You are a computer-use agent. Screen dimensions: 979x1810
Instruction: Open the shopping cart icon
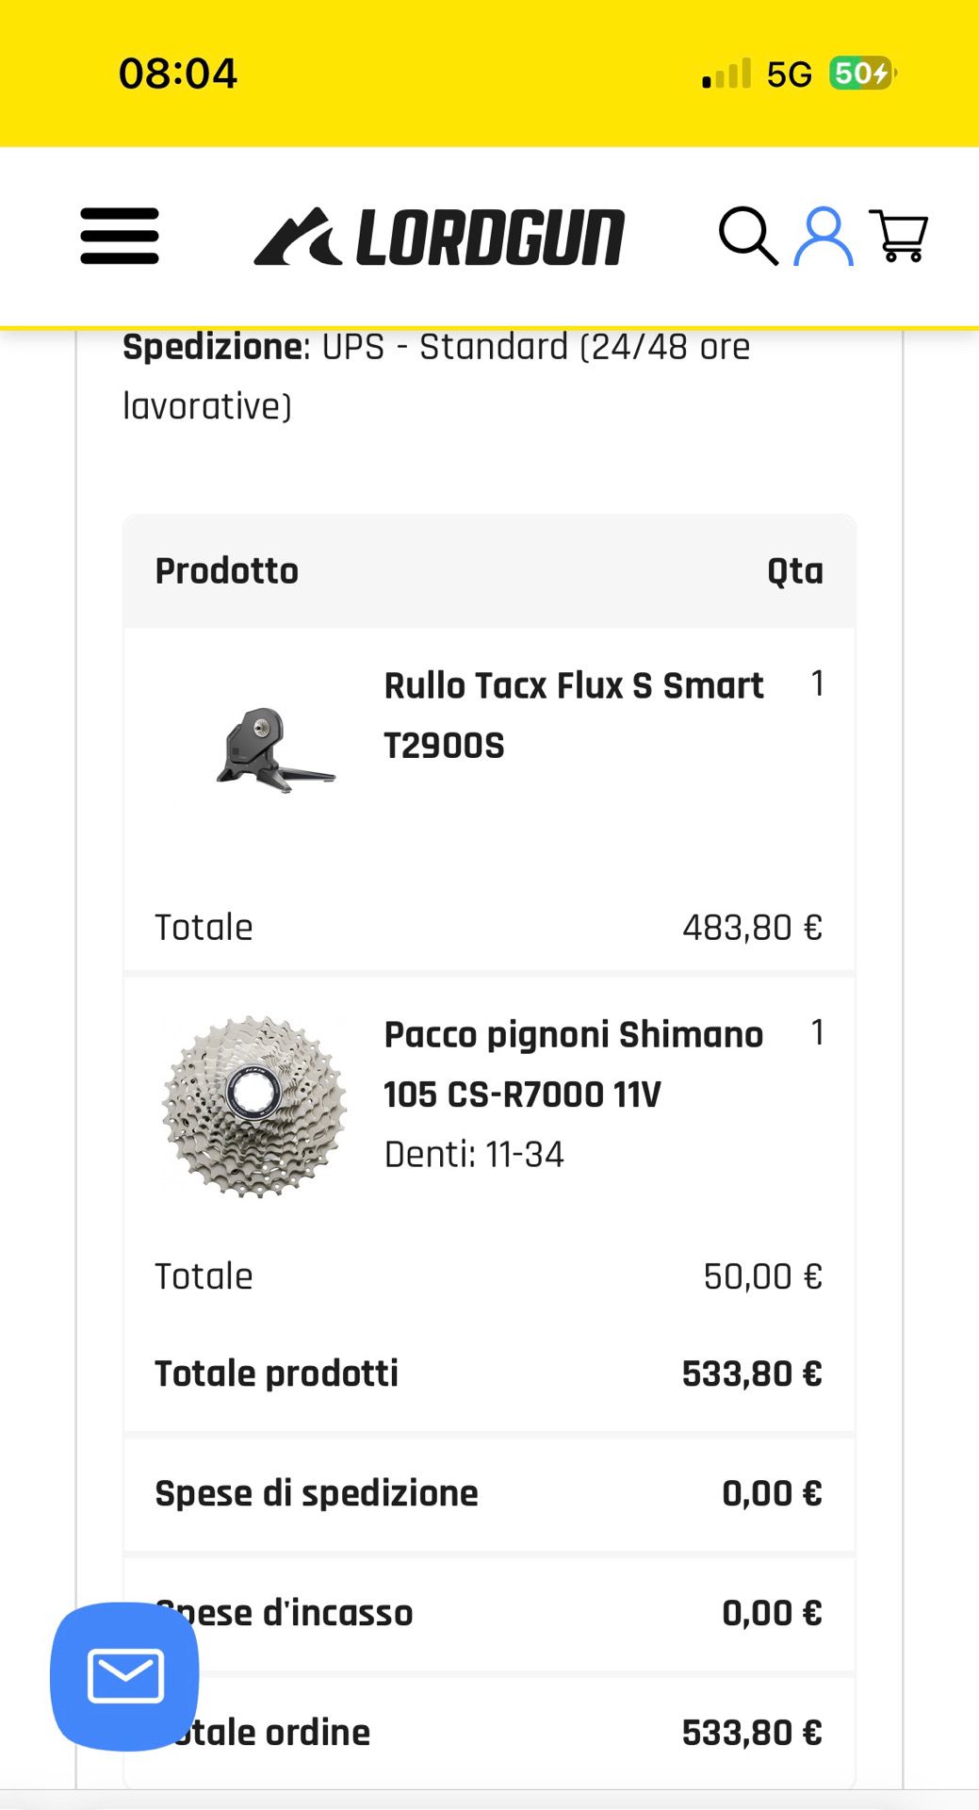point(899,236)
